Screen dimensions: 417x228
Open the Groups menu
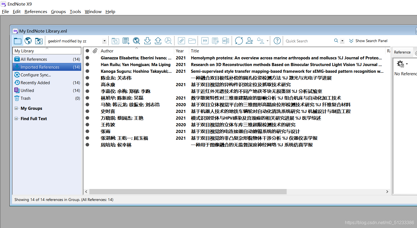(58, 11)
